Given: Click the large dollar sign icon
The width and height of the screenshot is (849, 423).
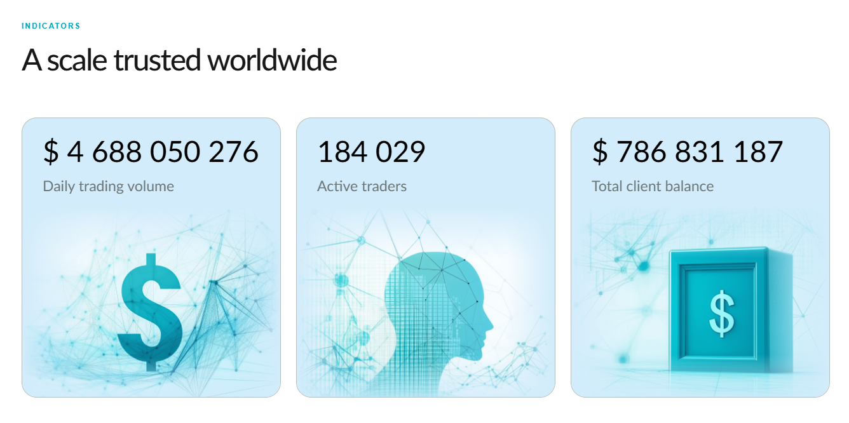Looking at the screenshot, I should coord(151,312).
